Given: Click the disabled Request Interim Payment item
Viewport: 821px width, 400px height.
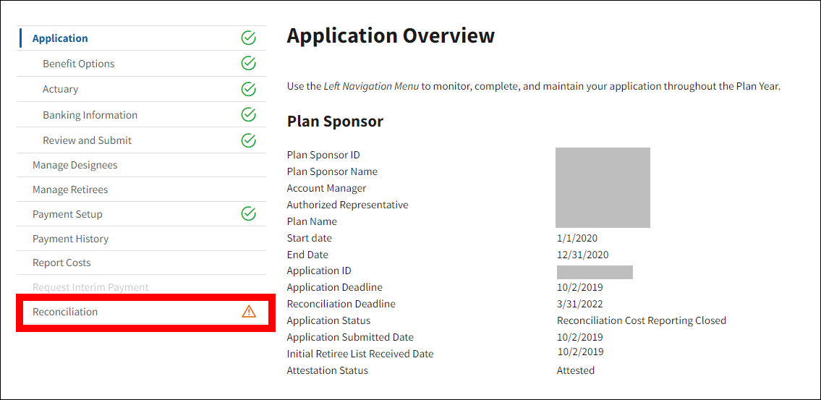Looking at the screenshot, I should click(x=90, y=287).
